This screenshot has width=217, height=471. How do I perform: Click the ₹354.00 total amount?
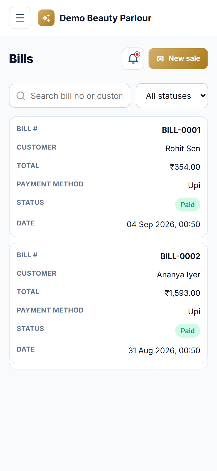(185, 167)
